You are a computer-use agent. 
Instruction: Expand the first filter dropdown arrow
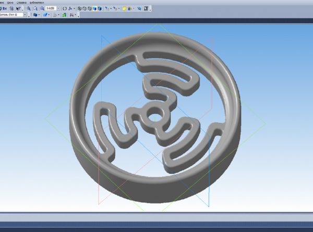tap(111, 8)
